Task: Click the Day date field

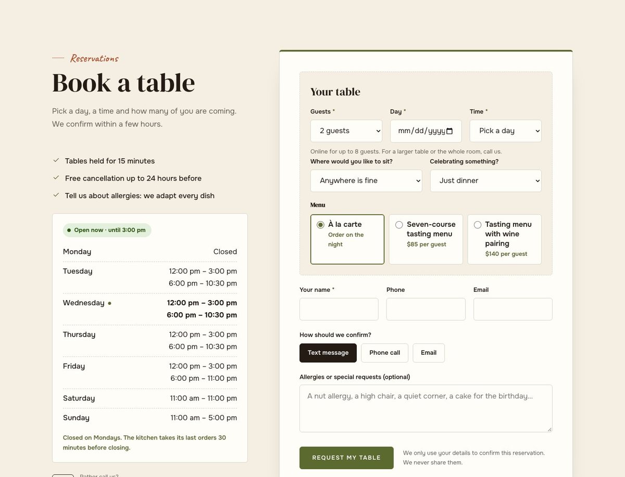Action: (426, 131)
